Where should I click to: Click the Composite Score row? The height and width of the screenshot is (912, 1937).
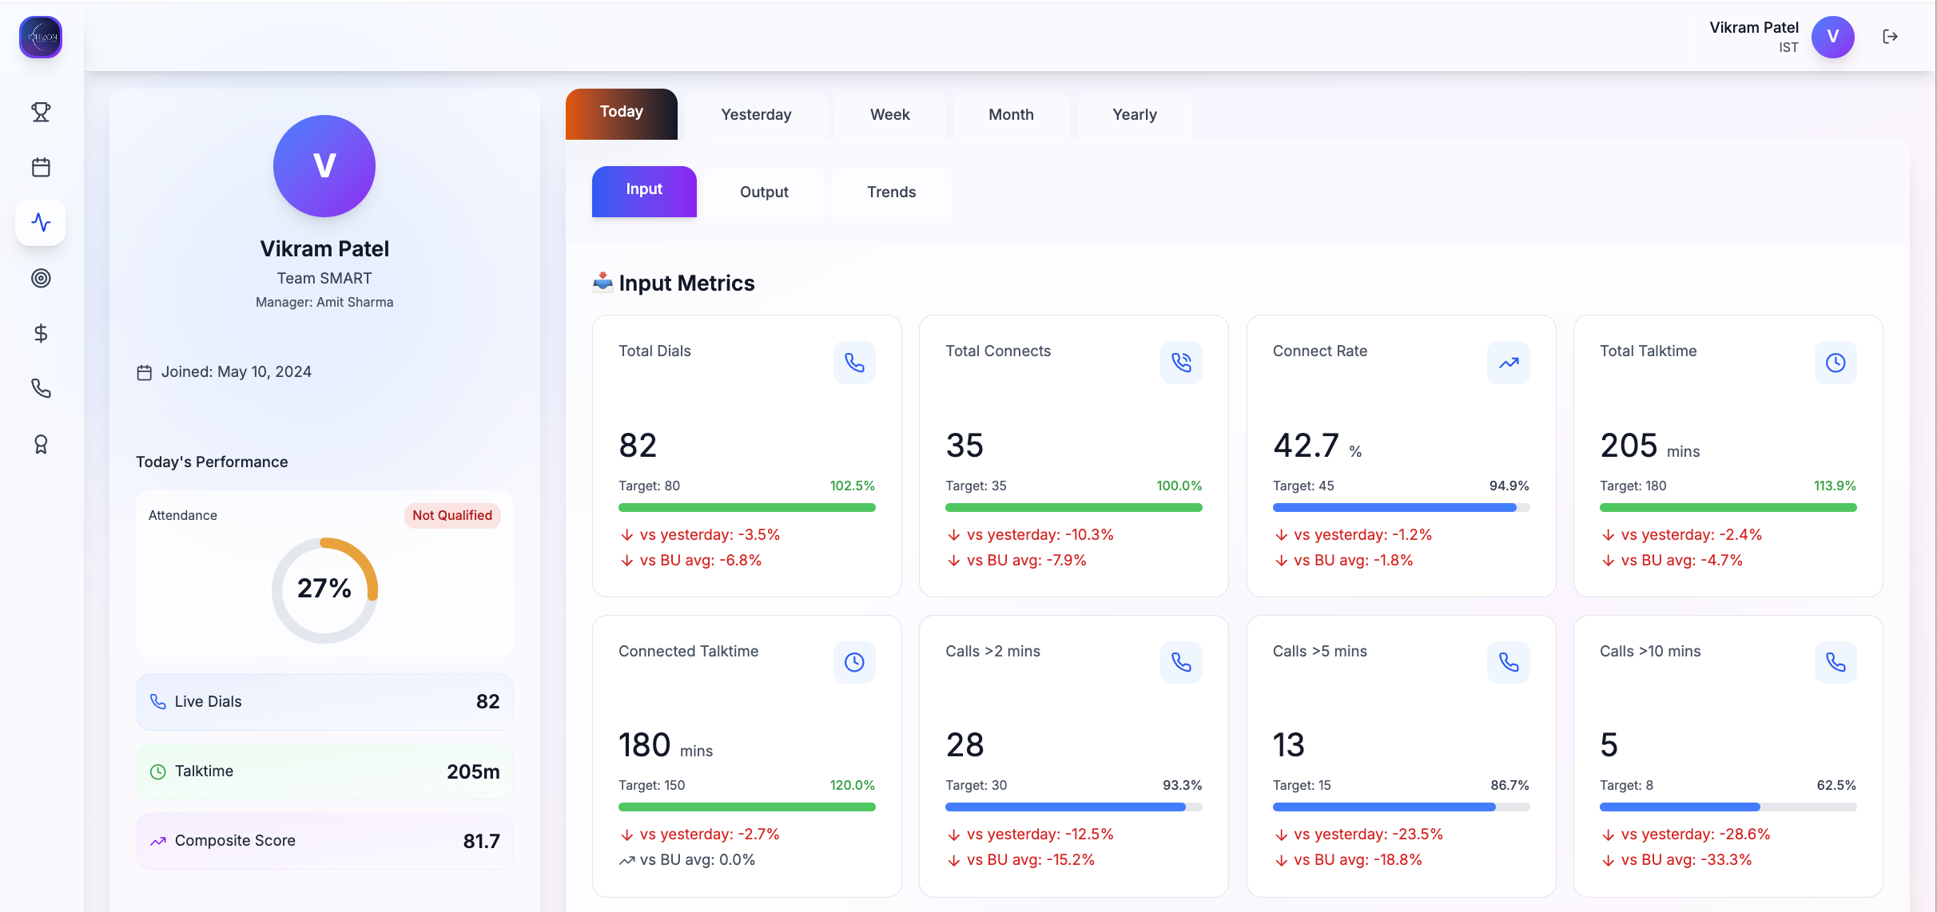[324, 841]
